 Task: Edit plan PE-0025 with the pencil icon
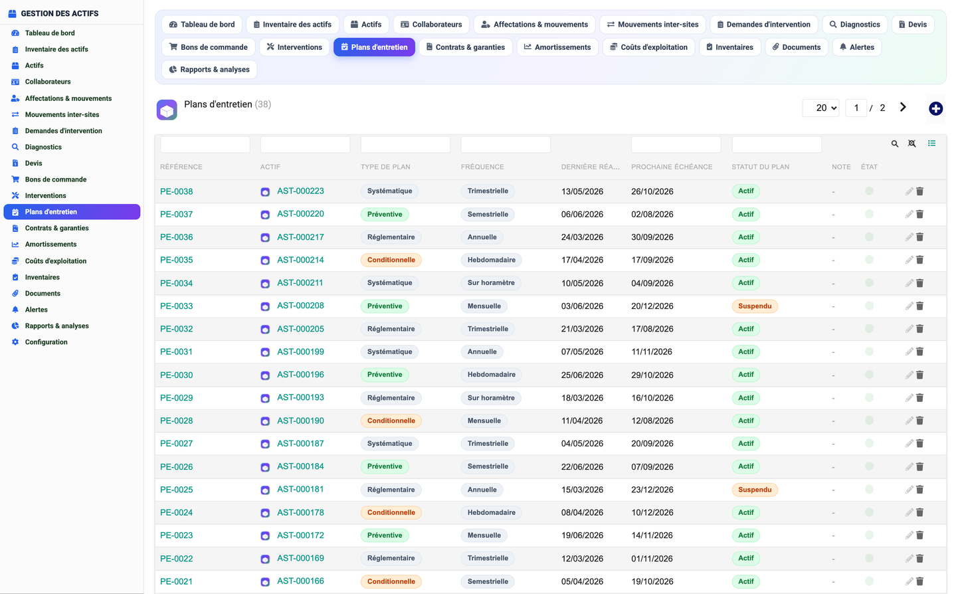(909, 490)
